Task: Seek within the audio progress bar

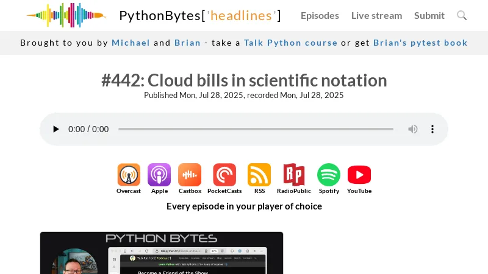Action: 256,129
